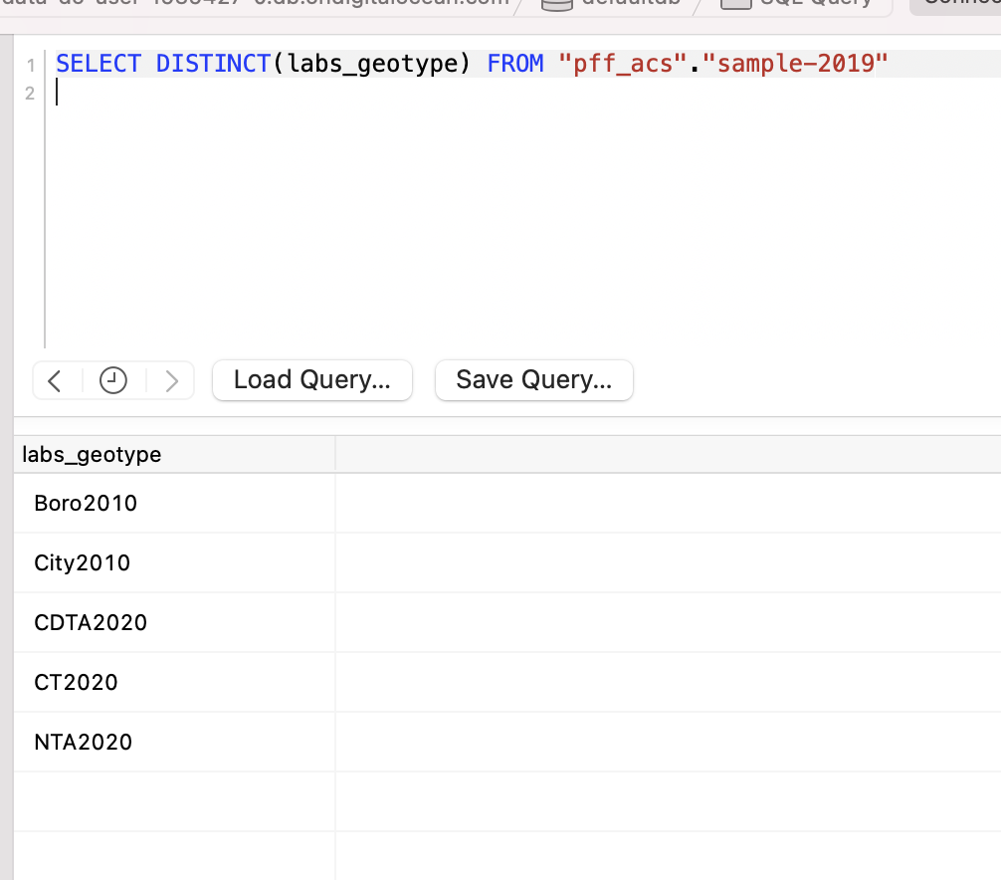This screenshot has height=880, width=1001.
Task: Click the SQL Query document icon
Action: tap(735, 3)
